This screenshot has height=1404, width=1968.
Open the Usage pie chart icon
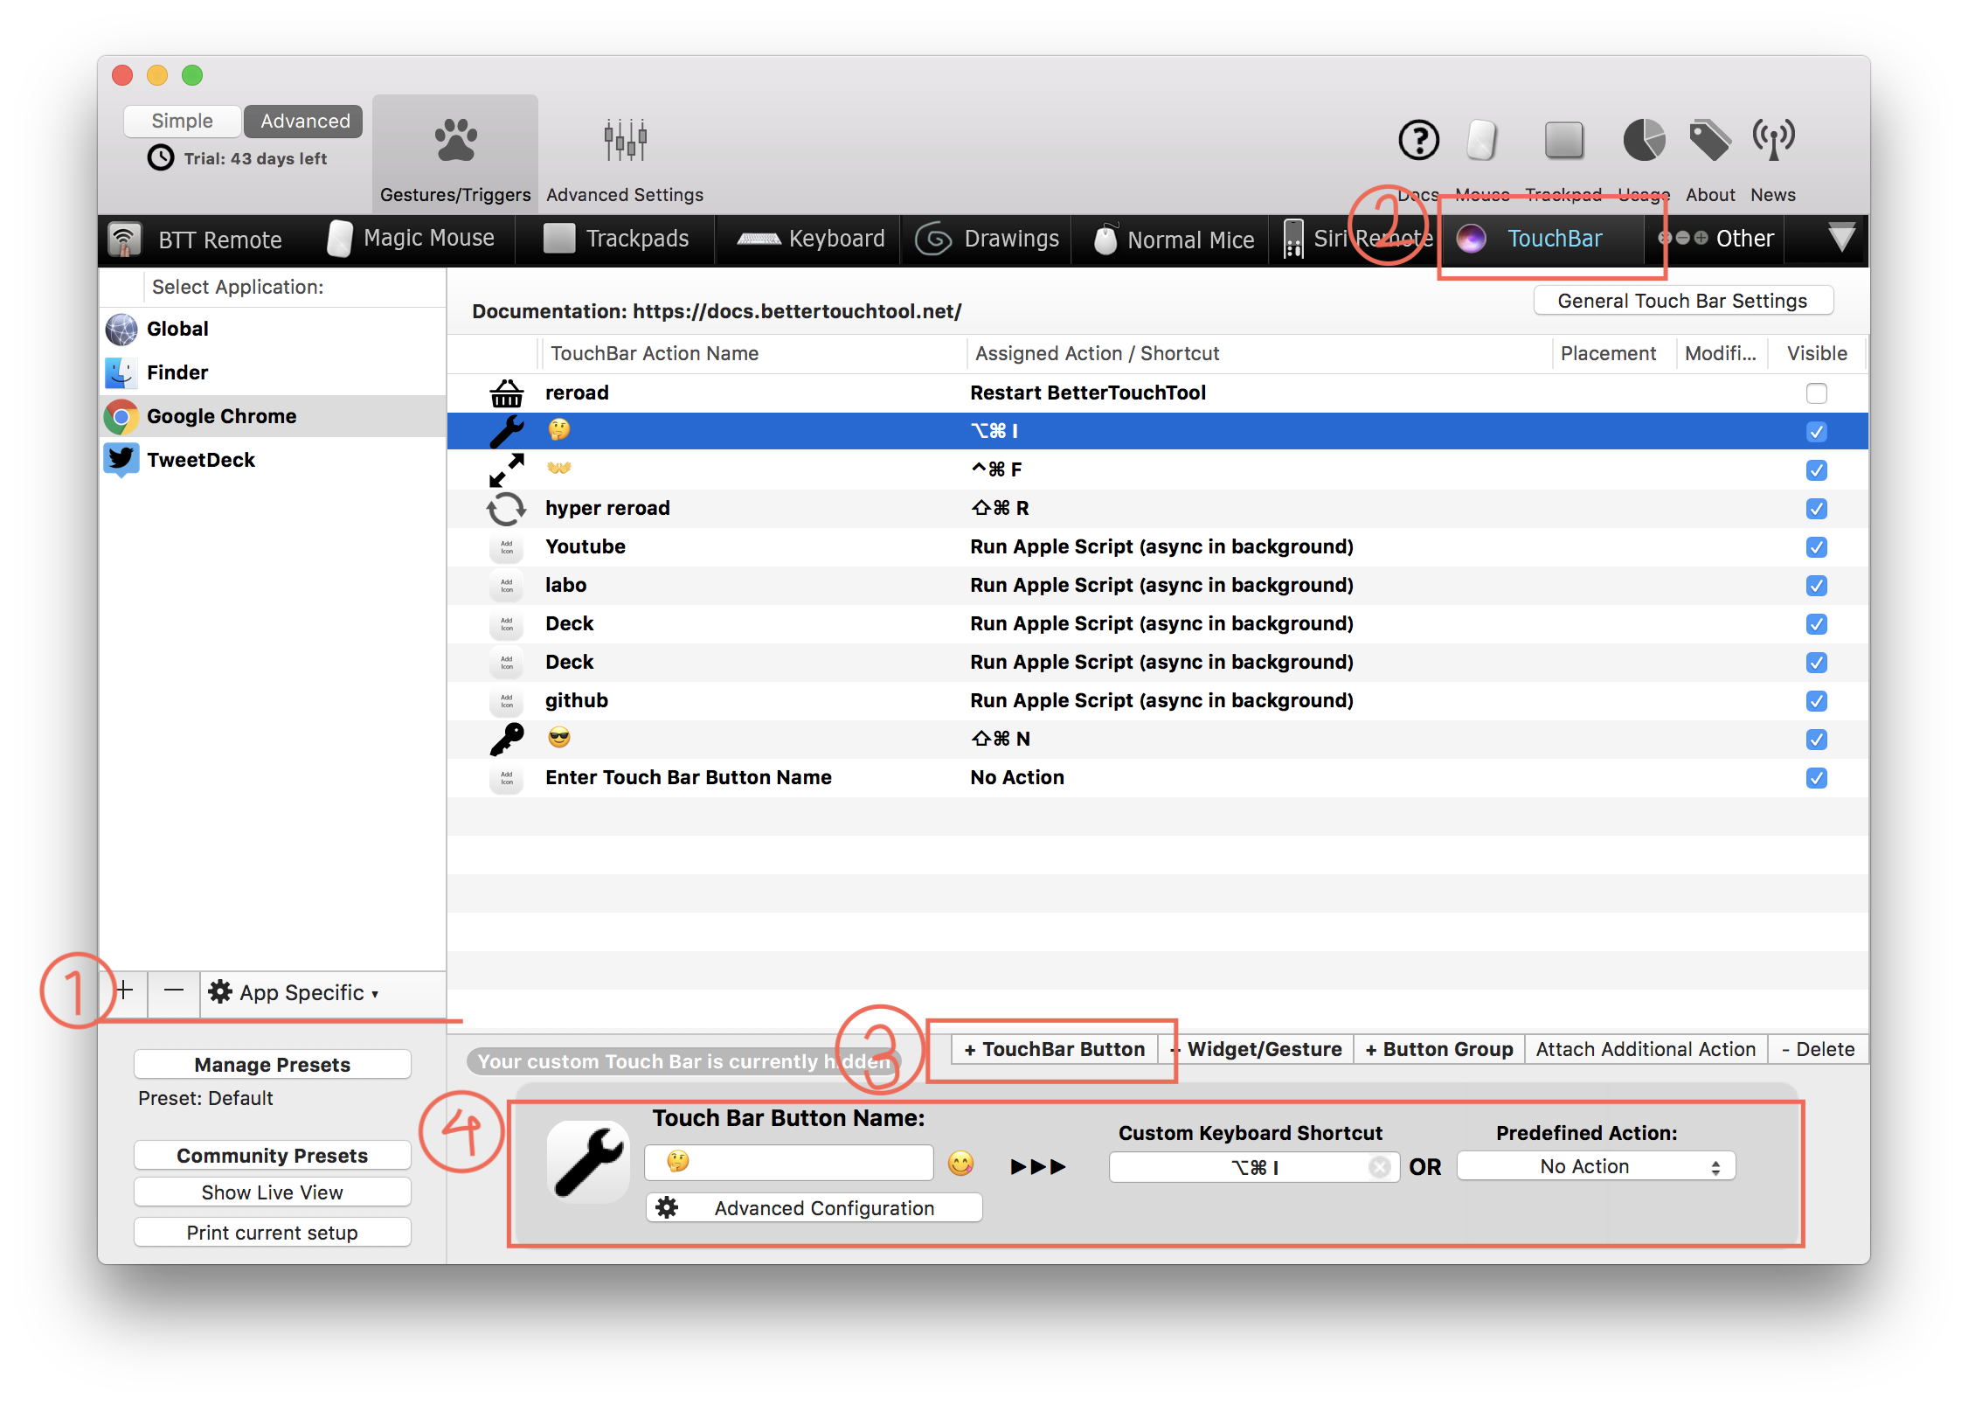[x=1644, y=140]
